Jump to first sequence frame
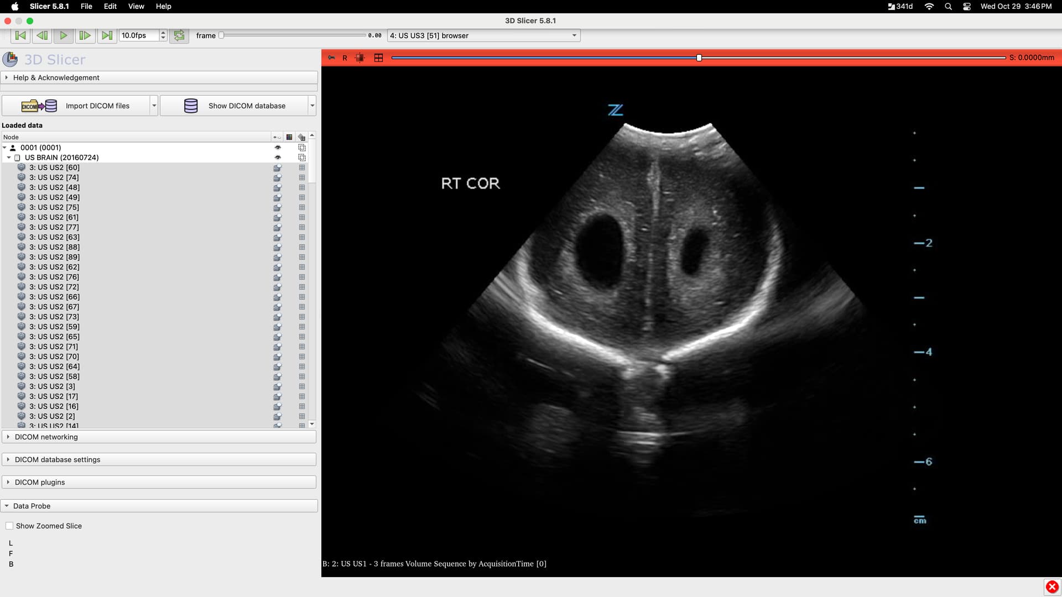Image resolution: width=1062 pixels, height=597 pixels. [x=20, y=35]
